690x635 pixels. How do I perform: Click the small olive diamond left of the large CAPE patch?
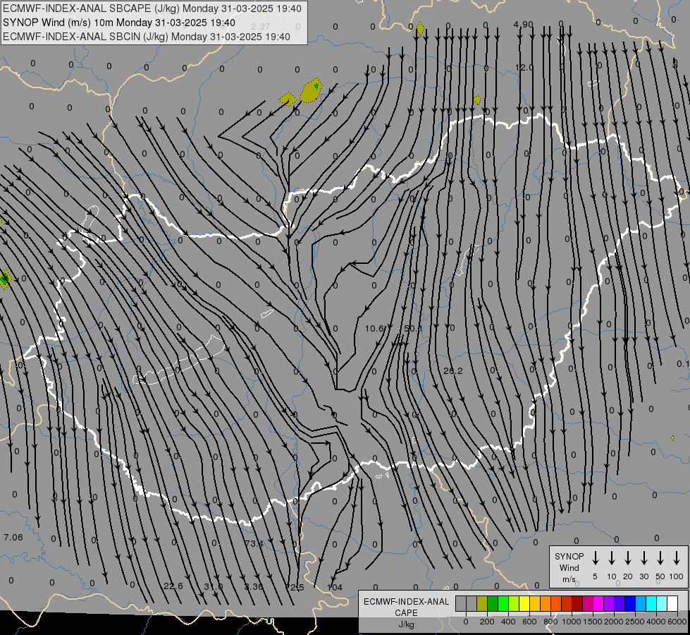pyautogui.click(x=288, y=99)
